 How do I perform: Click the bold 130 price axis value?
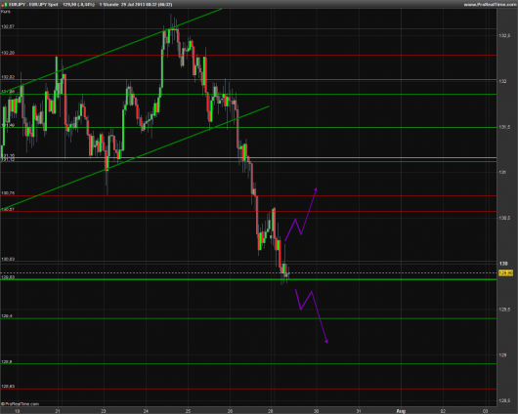coord(503,264)
